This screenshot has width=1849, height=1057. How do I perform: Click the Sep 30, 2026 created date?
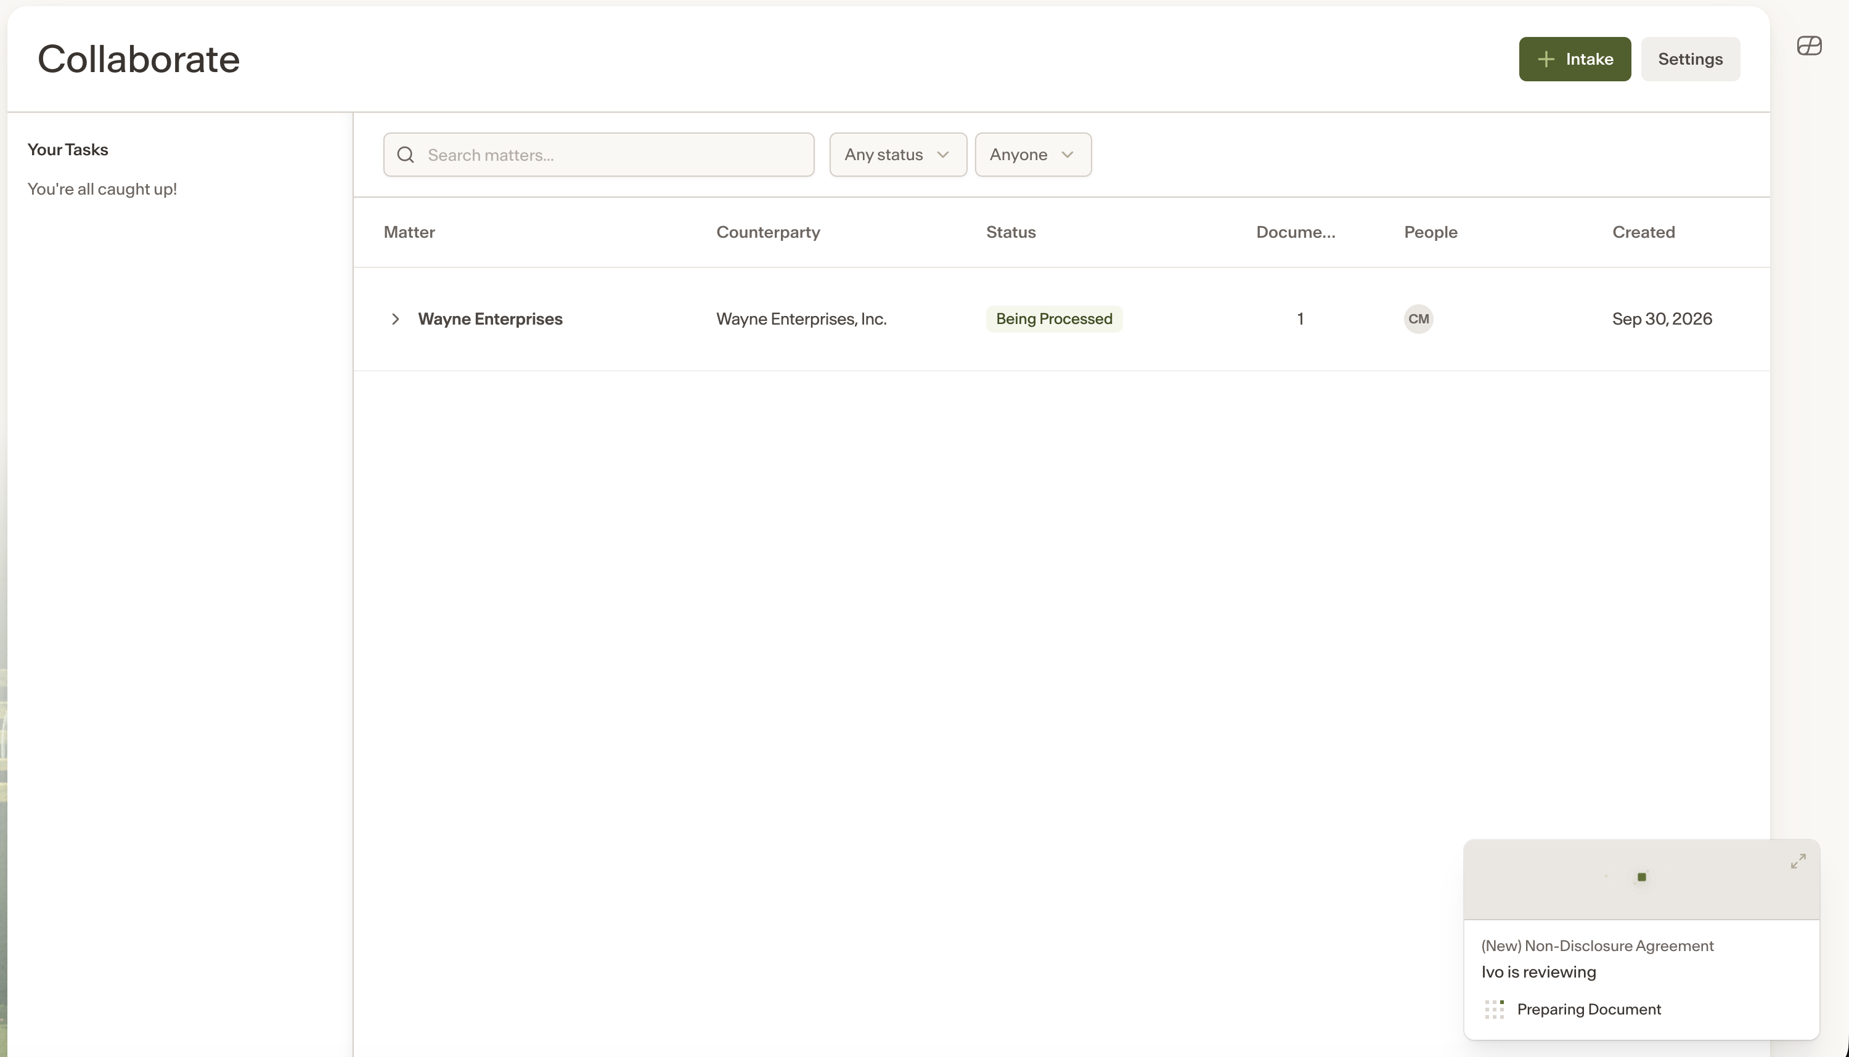(1662, 318)
